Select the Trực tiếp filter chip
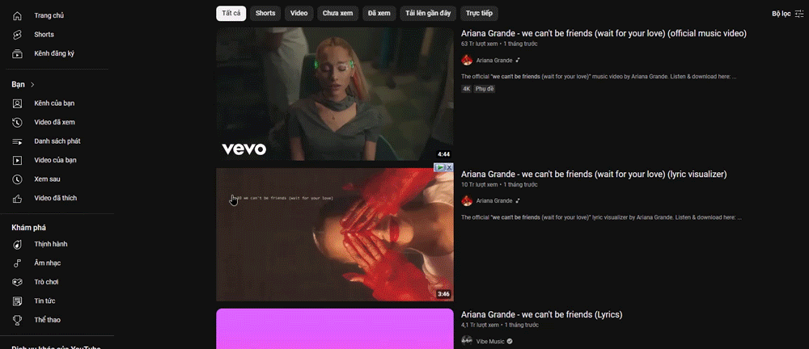The width and height of the screenshot is (809, 349). [x=479, y=14]
